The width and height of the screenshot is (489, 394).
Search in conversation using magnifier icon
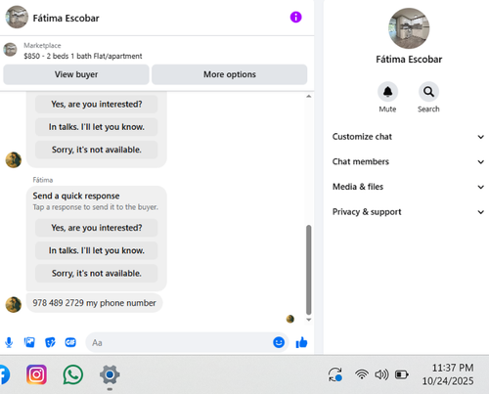tap(428, 92)
